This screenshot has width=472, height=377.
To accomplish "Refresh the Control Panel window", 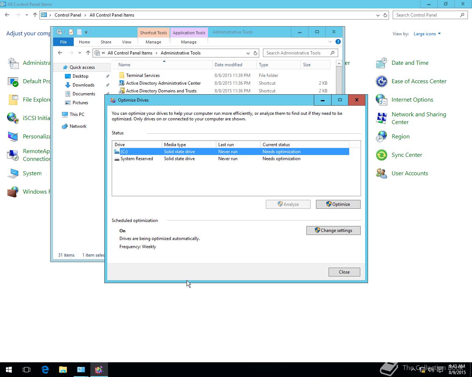I will tap(385, 15).
